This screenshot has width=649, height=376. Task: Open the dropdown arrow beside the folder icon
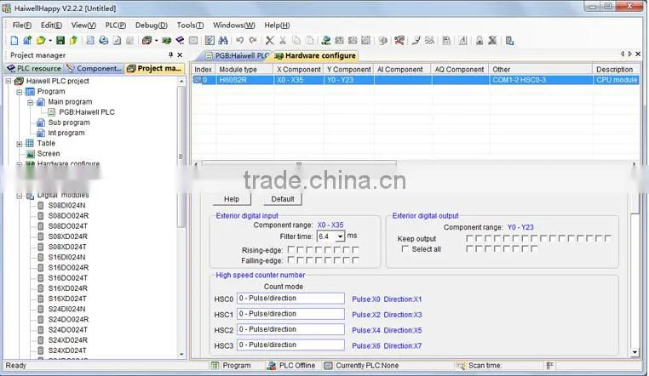coord(50,41)
